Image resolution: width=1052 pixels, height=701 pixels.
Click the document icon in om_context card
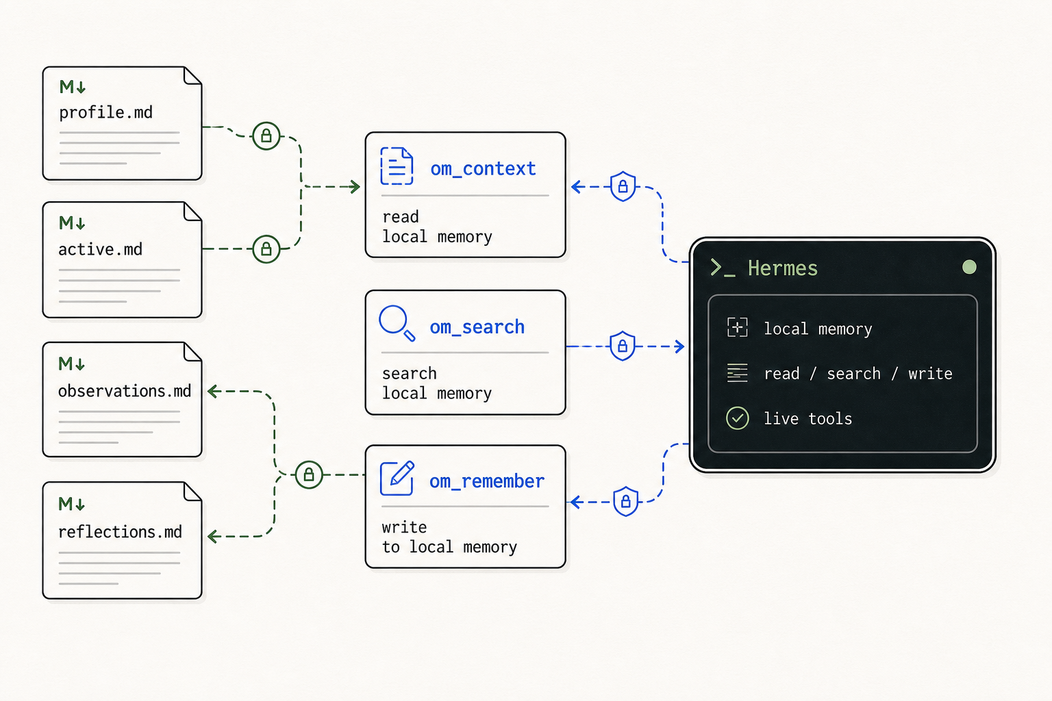tap(397, 166)
